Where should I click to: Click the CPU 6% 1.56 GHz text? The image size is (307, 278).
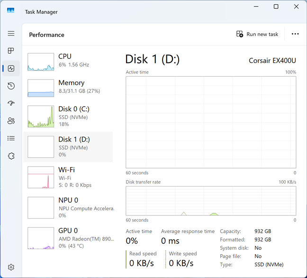(74, 64)
